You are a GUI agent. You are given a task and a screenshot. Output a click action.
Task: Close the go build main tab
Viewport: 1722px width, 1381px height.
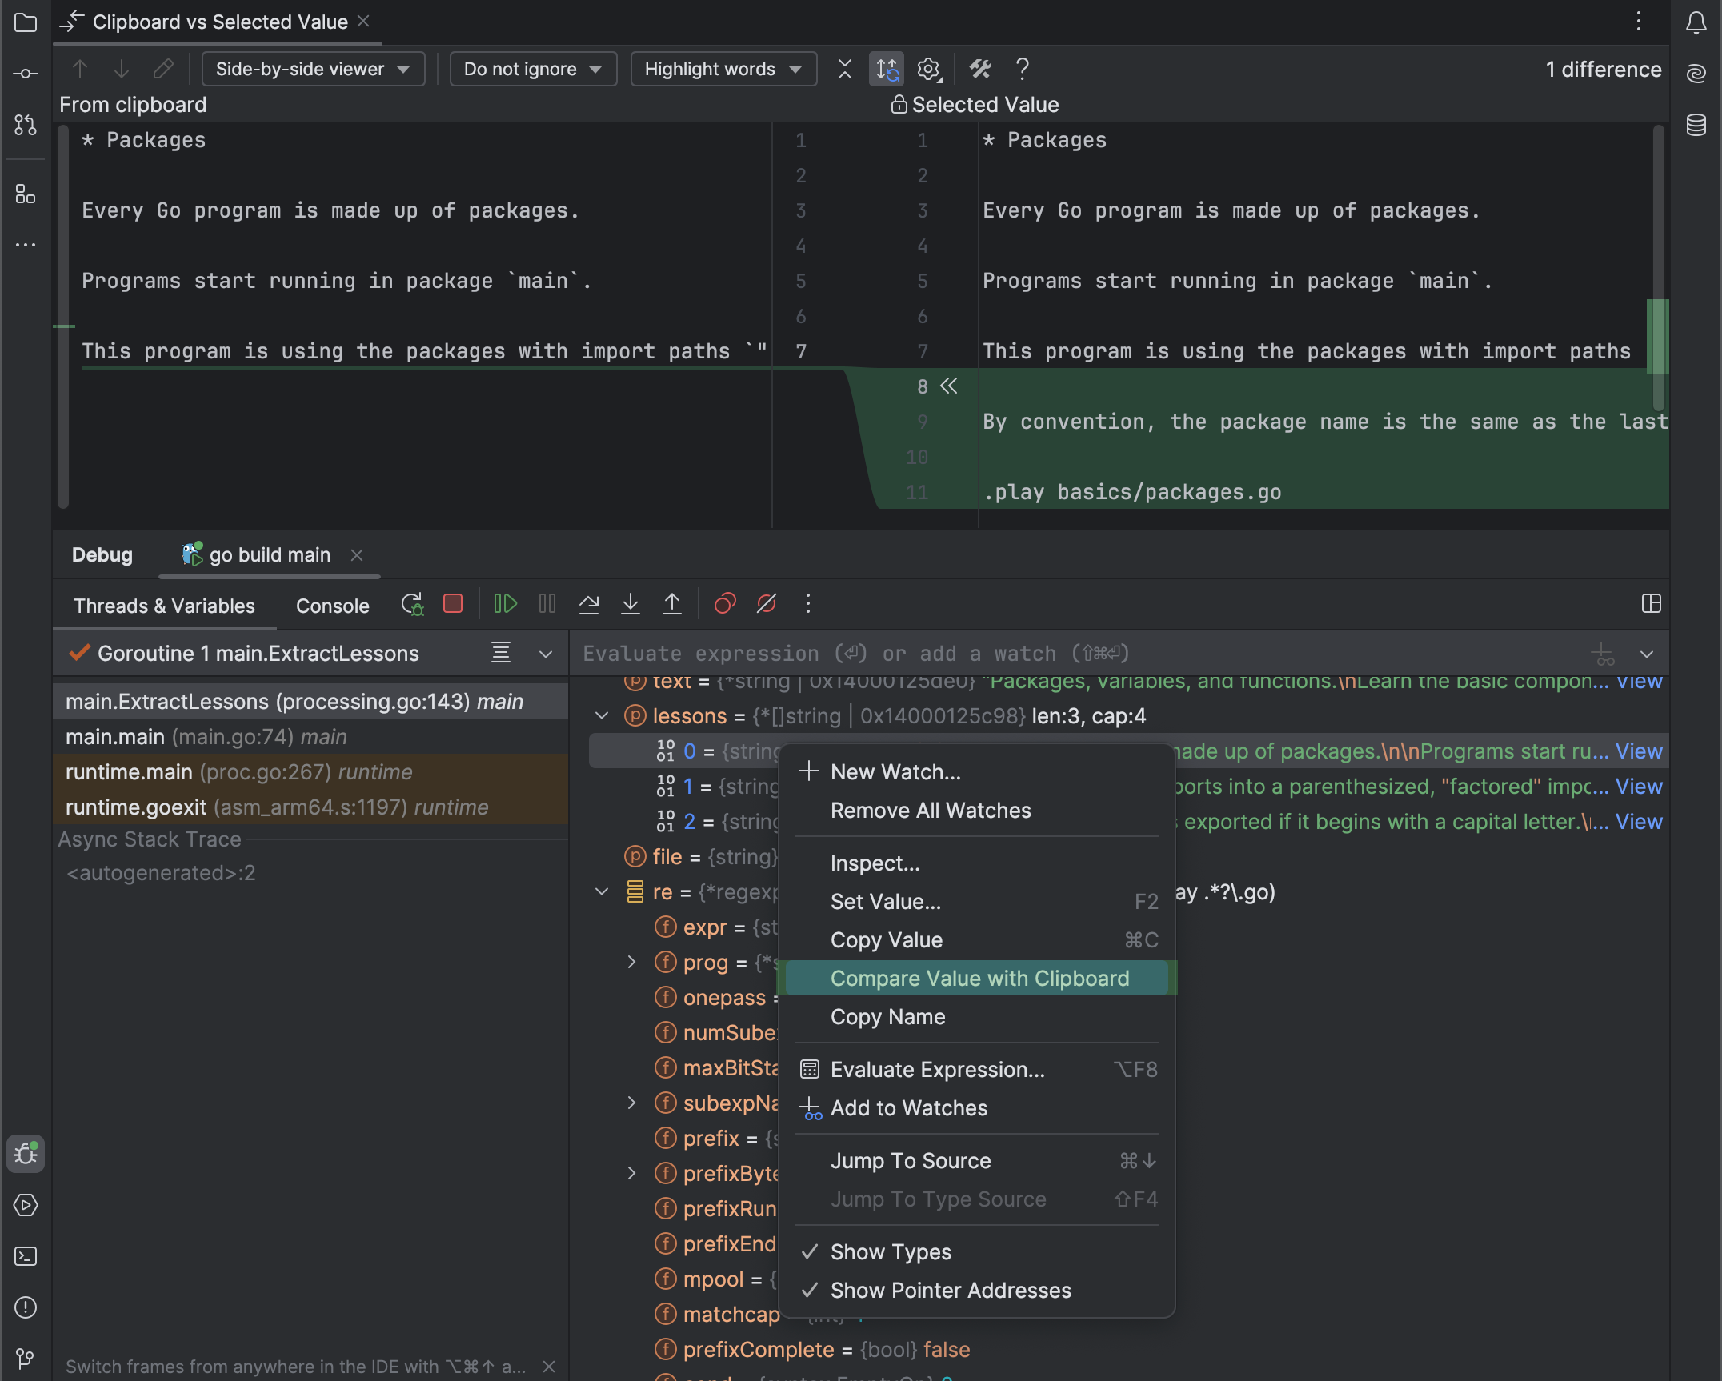(357, 555)
